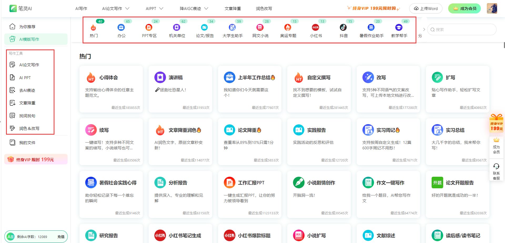Open the 文章降重润色 template card

coord(180,142)
